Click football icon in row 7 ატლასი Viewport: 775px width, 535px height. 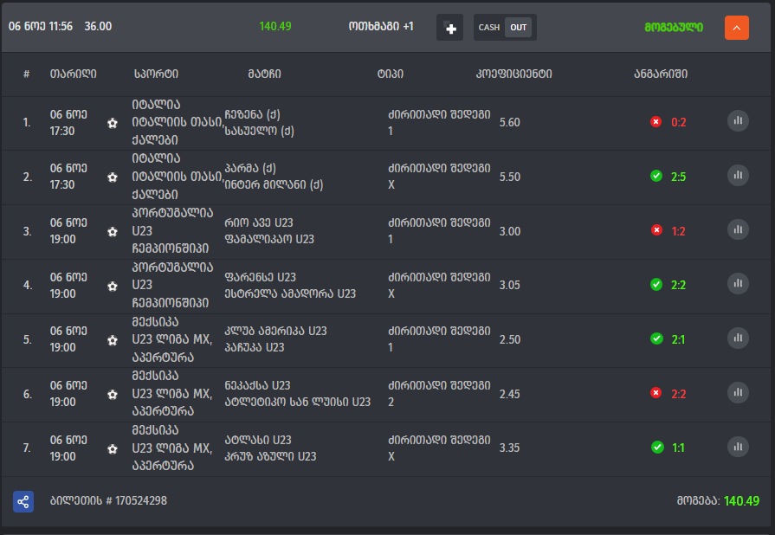point(113,449)
